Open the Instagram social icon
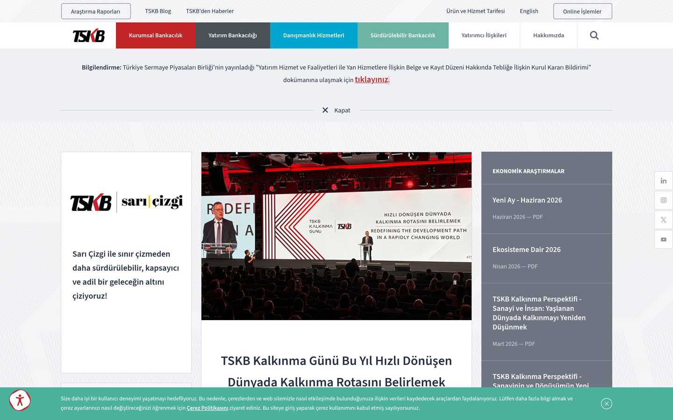The image size is (673, 420). 664,200
